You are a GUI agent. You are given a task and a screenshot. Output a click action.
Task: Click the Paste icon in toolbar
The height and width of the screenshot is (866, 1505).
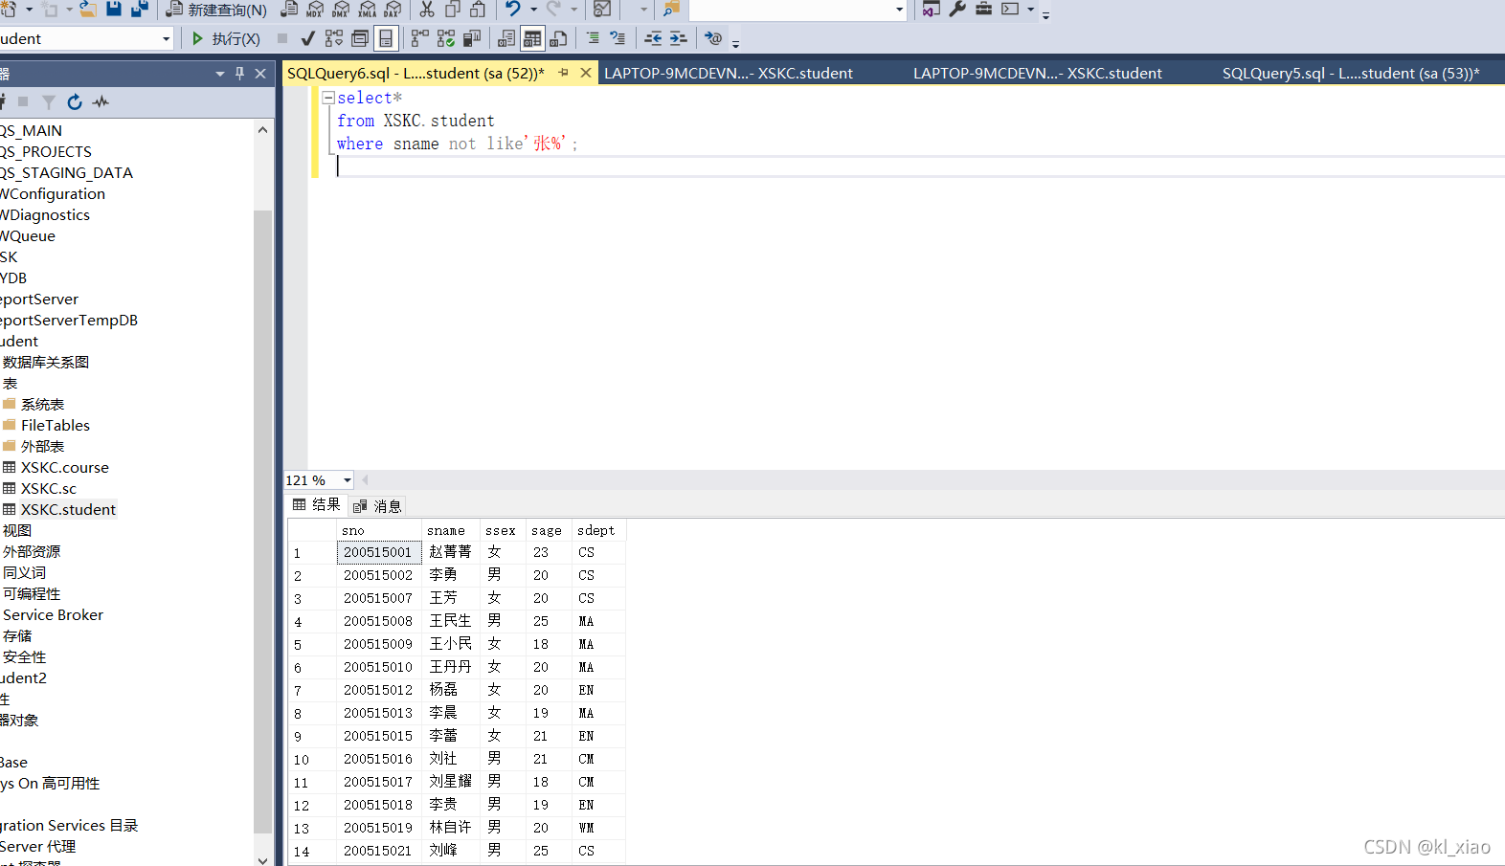[478, 10]
